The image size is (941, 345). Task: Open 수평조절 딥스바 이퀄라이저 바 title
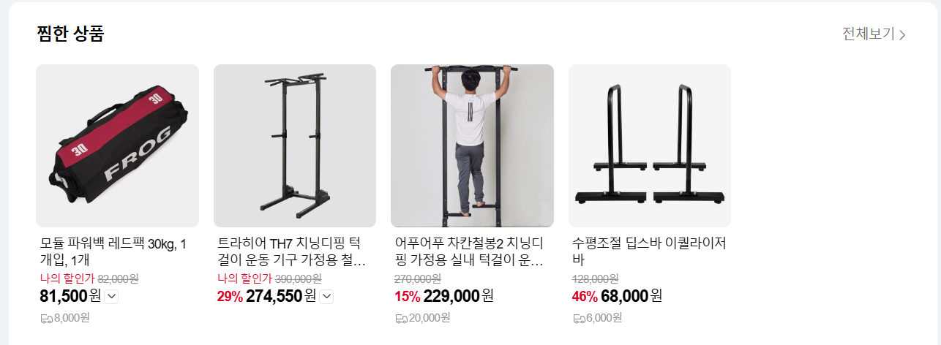click(648, 251)
